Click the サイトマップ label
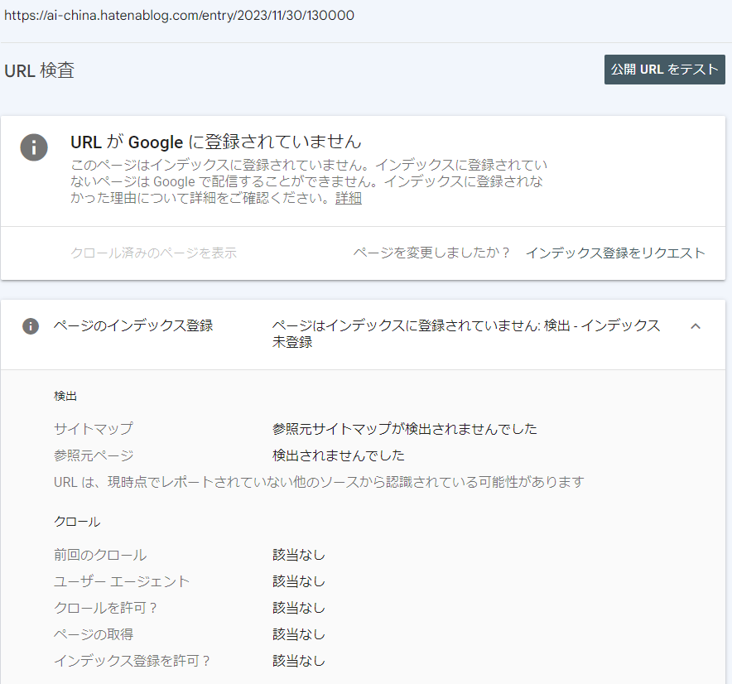Image resolution: width=732 pixels, height=684 pixels. pyautogui.click(x=94, y=429)
